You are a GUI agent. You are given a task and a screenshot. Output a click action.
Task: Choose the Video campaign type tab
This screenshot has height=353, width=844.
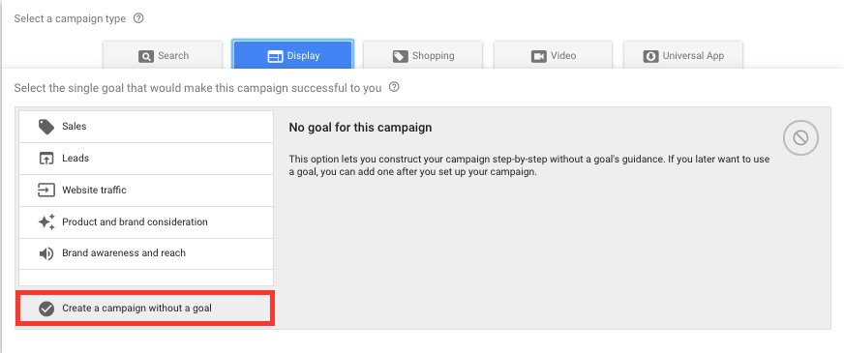(553, 55)
